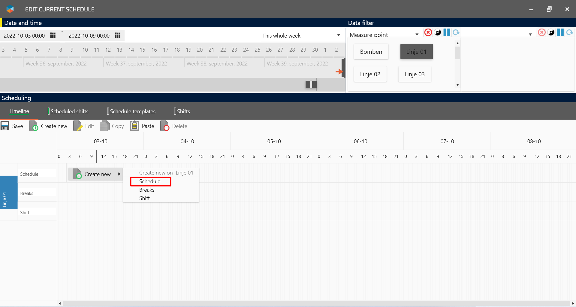Toggle the Bomben measure point
The width and height of the screenshot is (576, 307).
[x=371, y=52]
